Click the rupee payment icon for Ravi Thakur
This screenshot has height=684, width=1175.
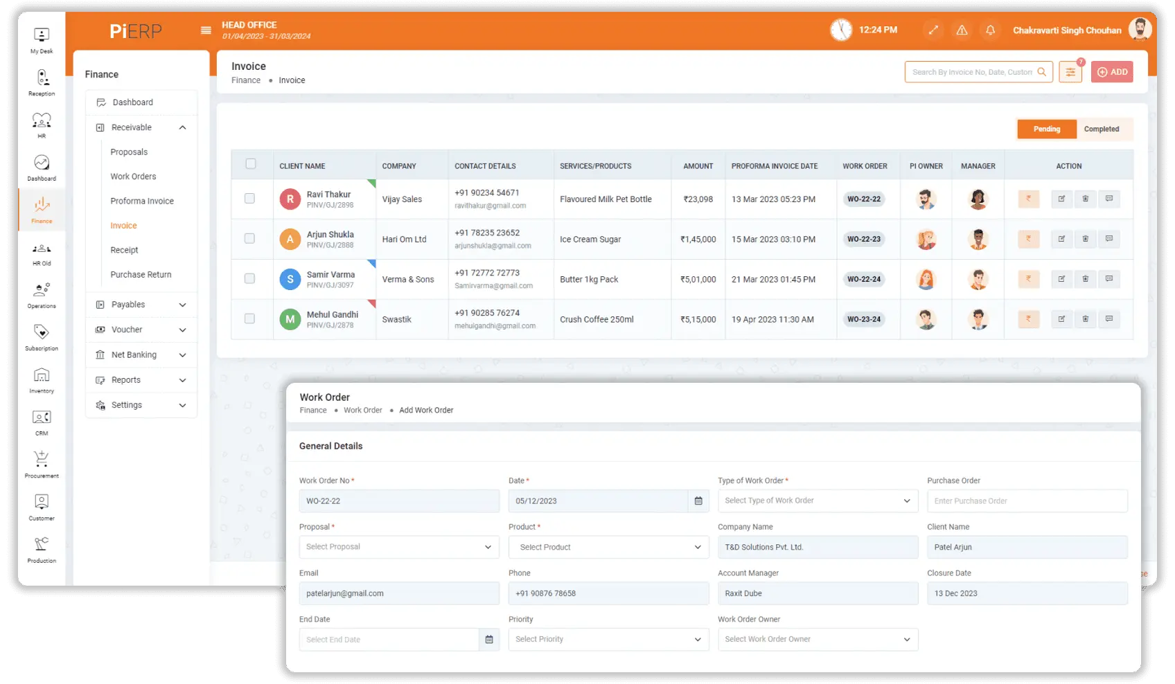1029,199
